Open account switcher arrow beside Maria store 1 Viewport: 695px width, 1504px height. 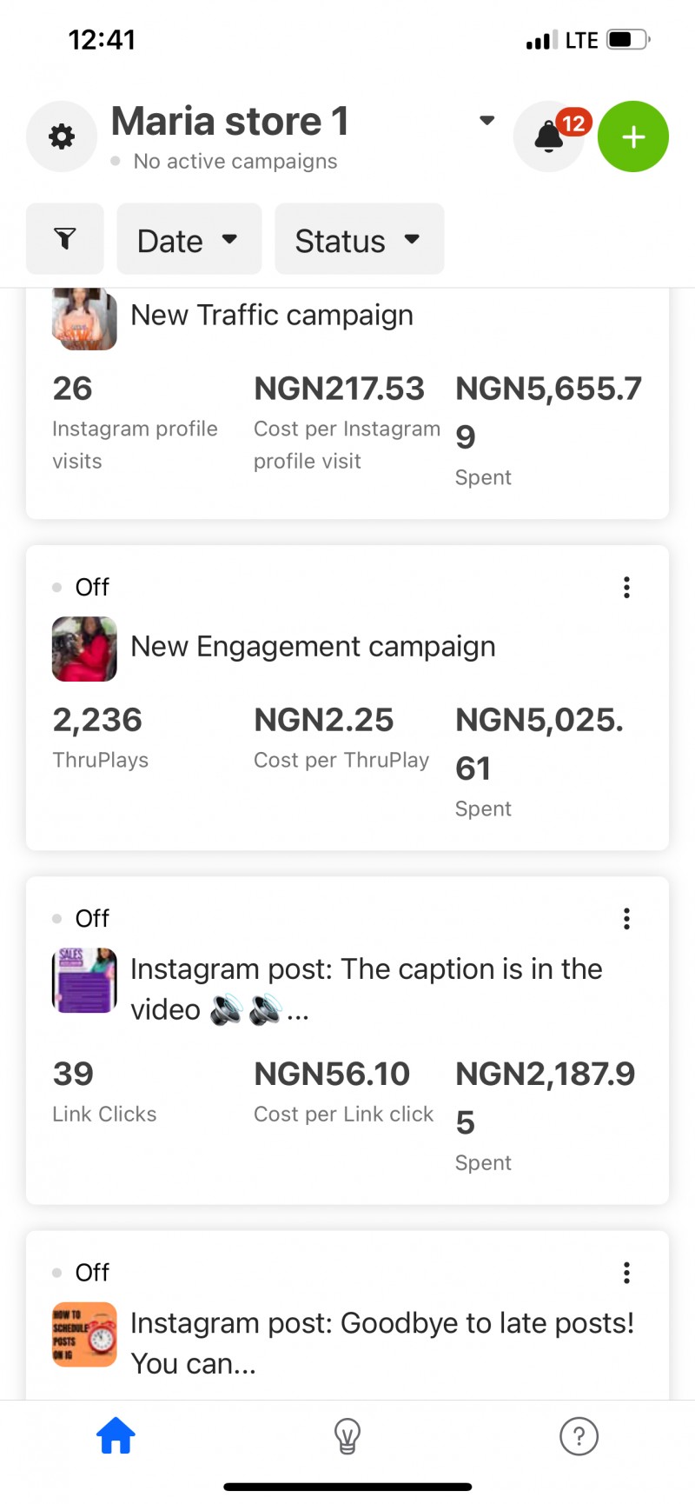click(487, 120)
